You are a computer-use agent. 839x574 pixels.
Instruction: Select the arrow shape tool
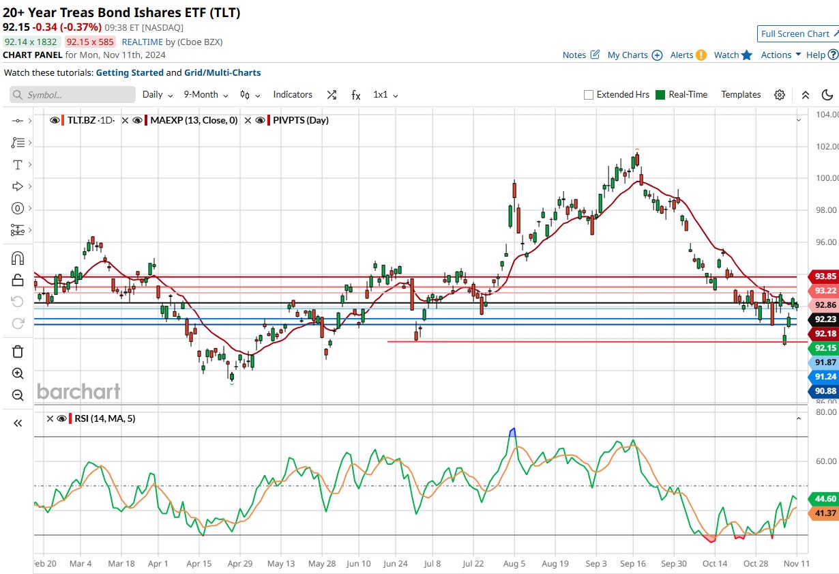(x=17, y=186)
